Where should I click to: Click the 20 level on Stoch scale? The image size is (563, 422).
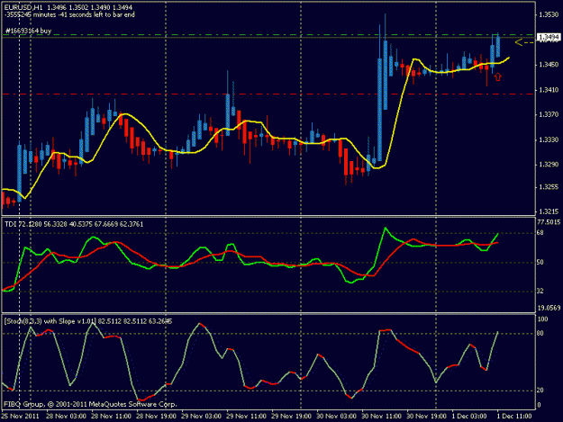pos(540,391)
